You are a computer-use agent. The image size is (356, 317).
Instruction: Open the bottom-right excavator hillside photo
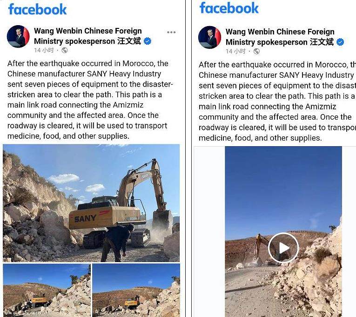coord(136,290)
